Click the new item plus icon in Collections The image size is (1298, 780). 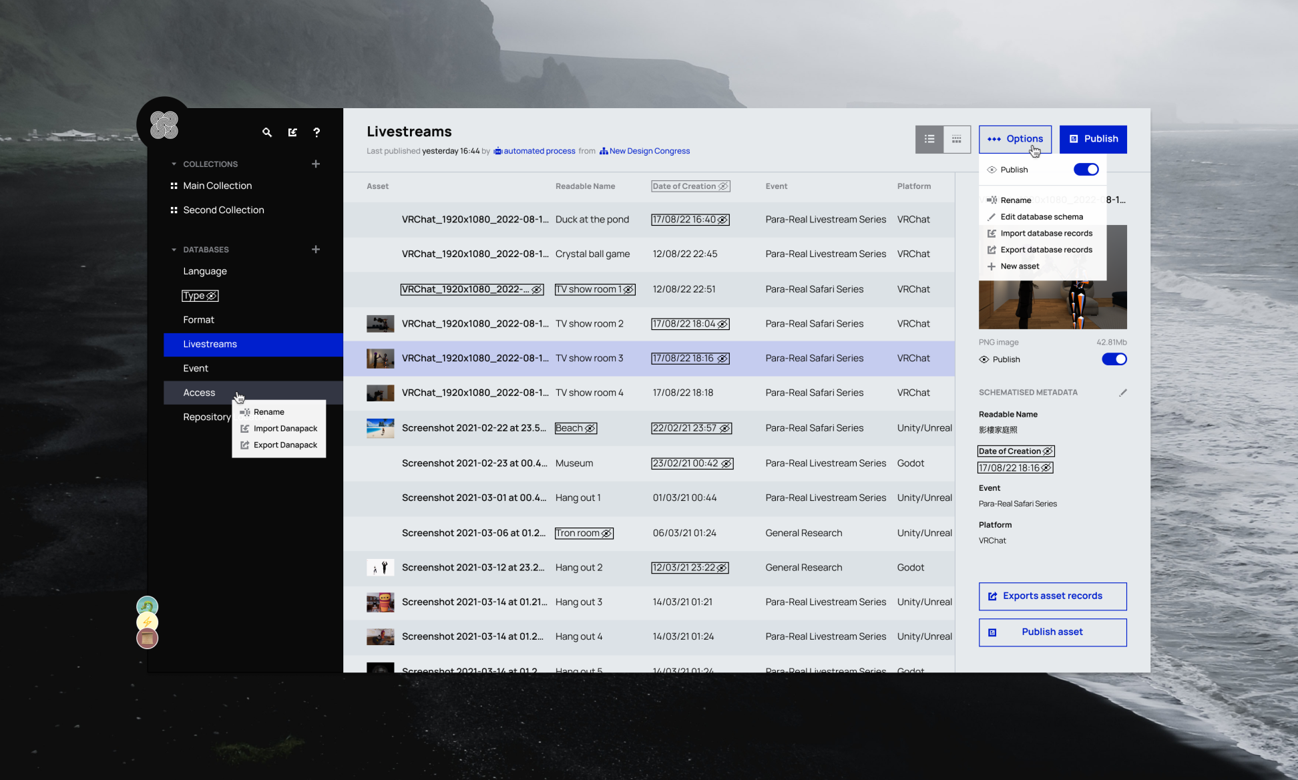pyautogui.click(x=315, y=163)
